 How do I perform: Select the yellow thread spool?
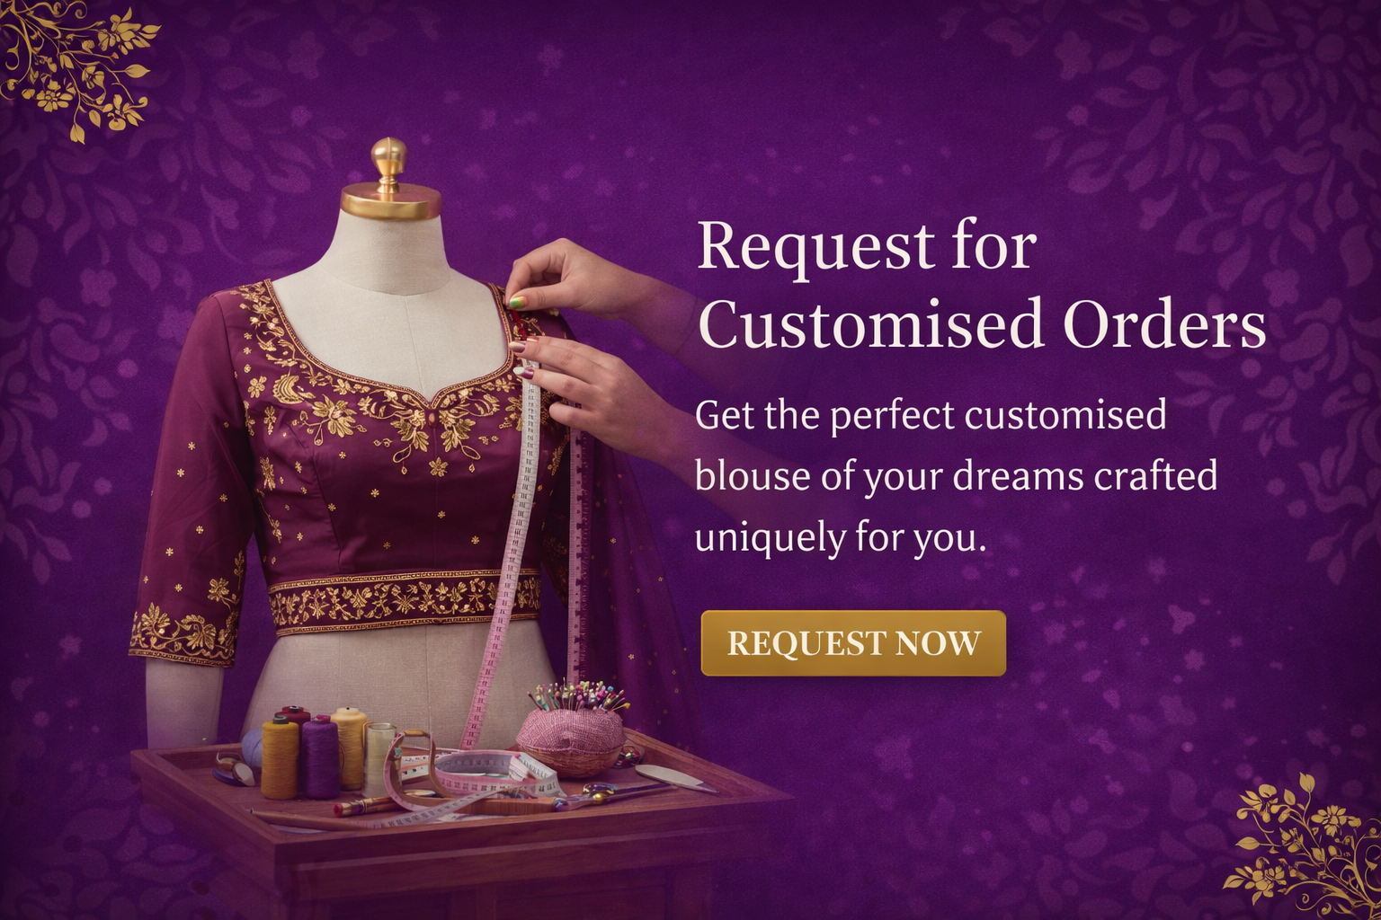(280, 757)
